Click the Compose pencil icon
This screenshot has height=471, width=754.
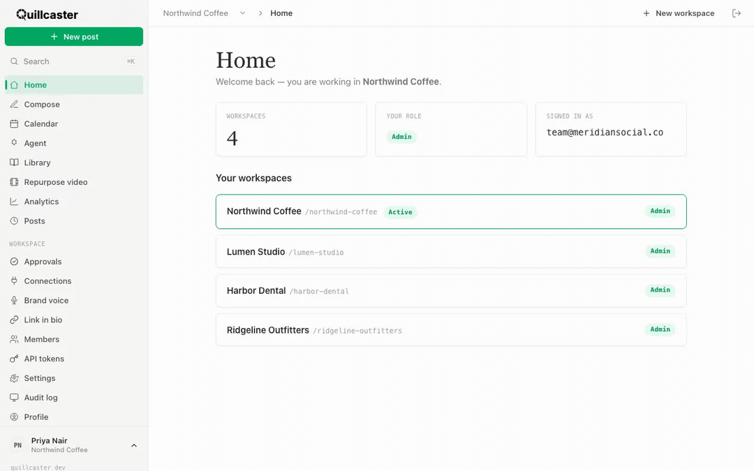pyautogui.click(x=14, y=104)
